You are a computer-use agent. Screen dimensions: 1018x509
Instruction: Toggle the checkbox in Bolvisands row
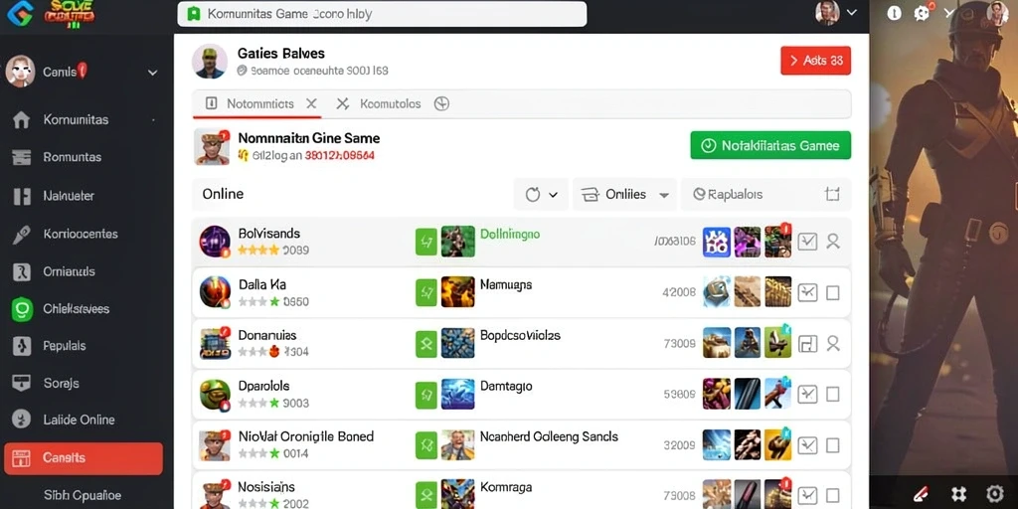807,243
